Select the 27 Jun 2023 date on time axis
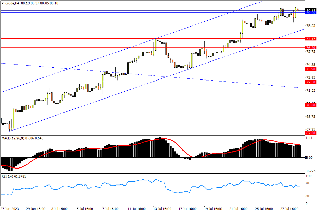318x212 pixels. [10, 209]
